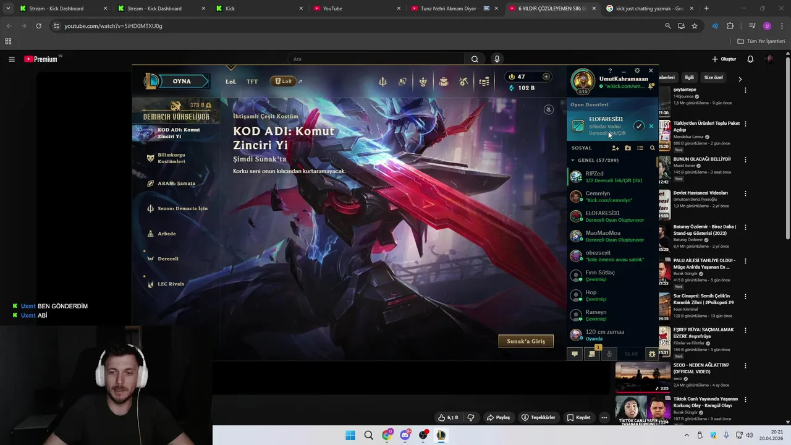This screenshot has width=791, height=445.
Task: Click the YouTube Oluştur create button
Action: 724,59
